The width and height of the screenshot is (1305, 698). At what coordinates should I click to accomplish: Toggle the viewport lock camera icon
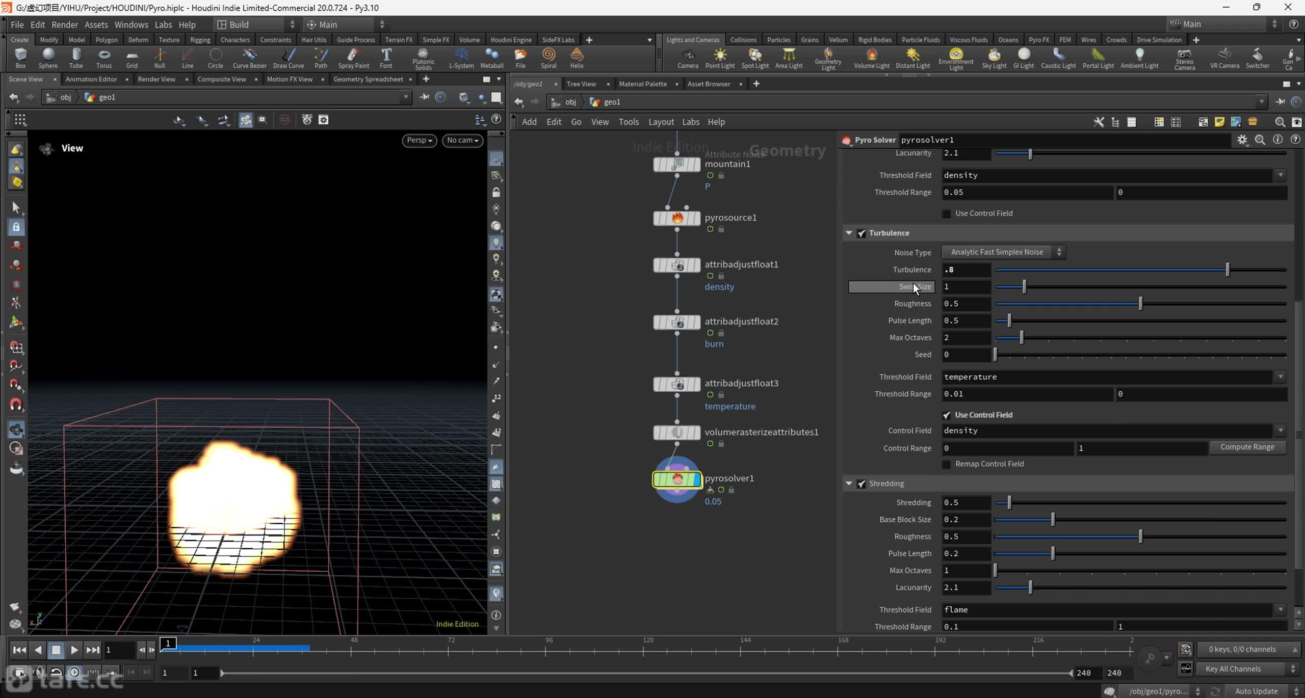[x=496, y=193]
